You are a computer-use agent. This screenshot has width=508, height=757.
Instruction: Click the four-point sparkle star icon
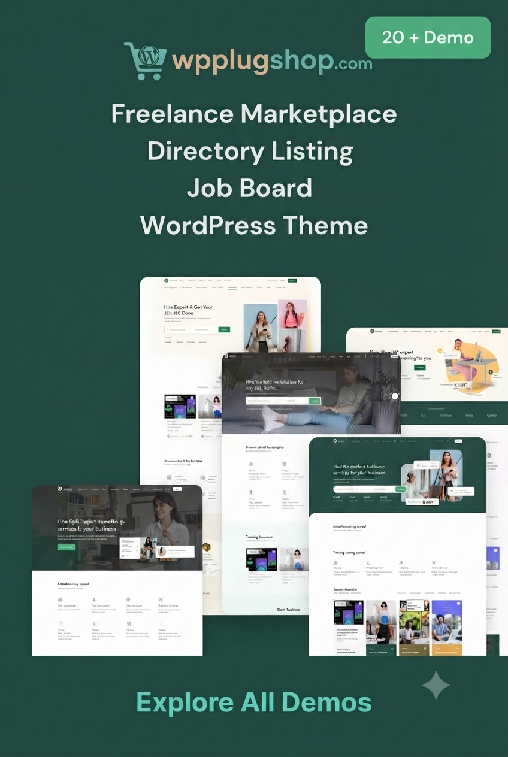(436, 685)
